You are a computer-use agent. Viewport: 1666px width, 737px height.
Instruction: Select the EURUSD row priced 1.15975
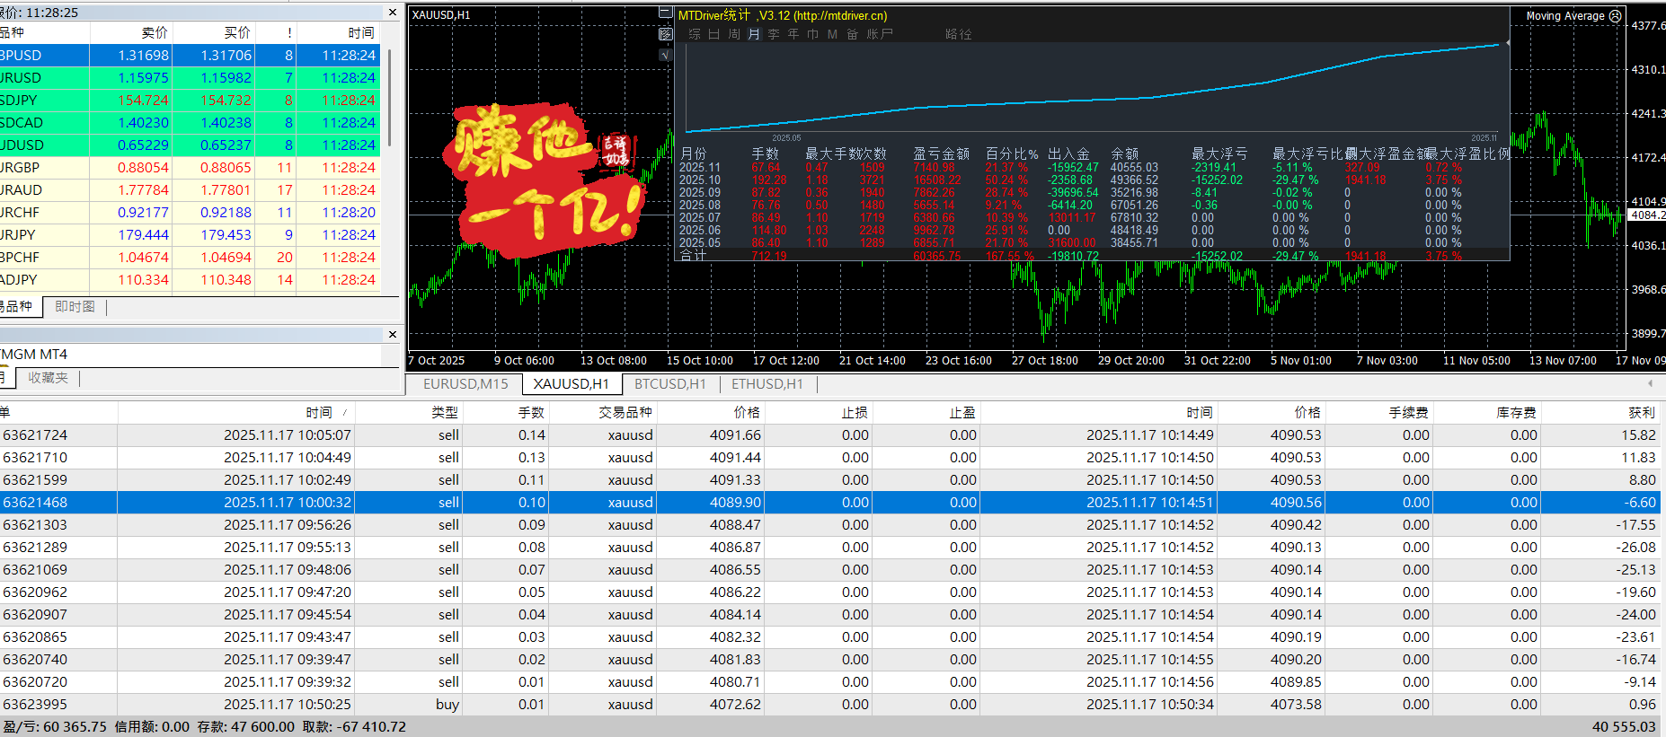click(x=190, y=78)
